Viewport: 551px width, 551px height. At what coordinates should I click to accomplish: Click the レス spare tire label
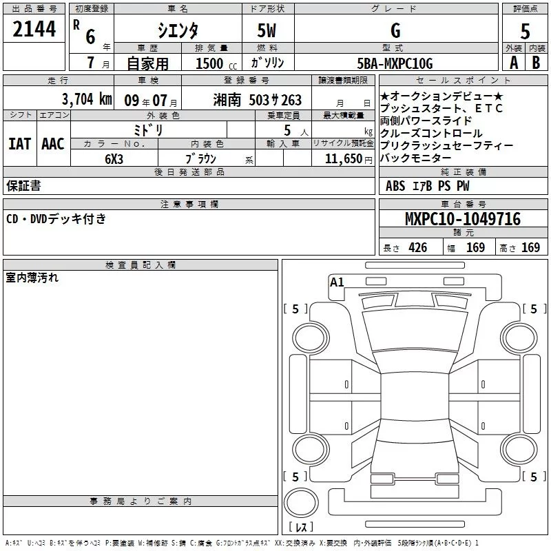click(x=301, y=527)
